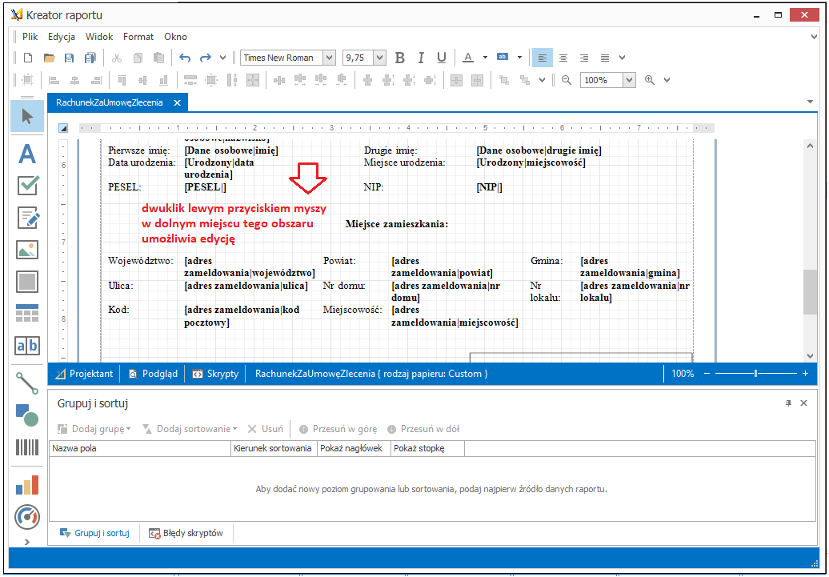Select the Check Box tool
The height and width of the screenshot is (577, 829).
[x=27, y=186]
